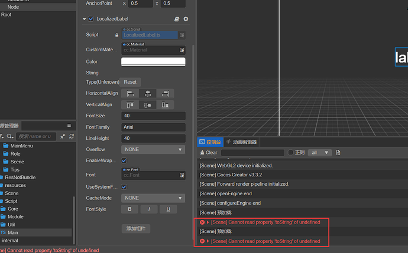This screenshot has width=408, height=253.
Task: Collapse the LocalizedLabel component section
Action: [84, 19]
